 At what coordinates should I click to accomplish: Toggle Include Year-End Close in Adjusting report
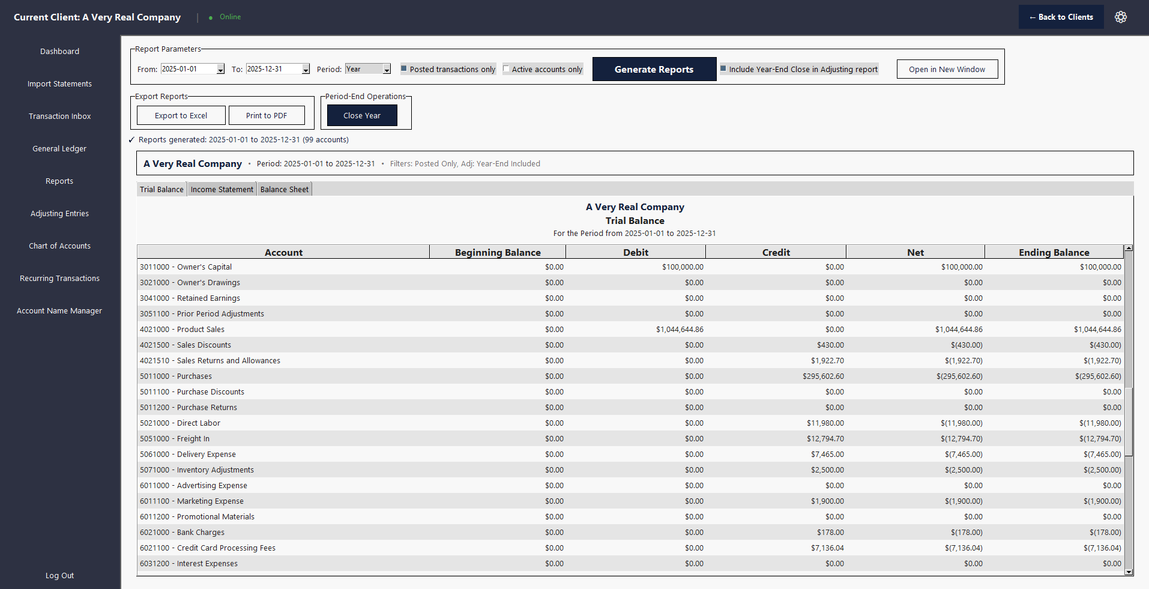coord(724,68)
